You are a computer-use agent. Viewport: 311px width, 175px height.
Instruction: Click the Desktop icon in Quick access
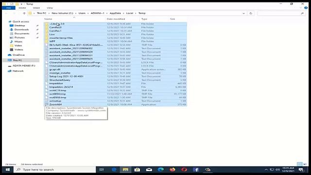point(12,26)
